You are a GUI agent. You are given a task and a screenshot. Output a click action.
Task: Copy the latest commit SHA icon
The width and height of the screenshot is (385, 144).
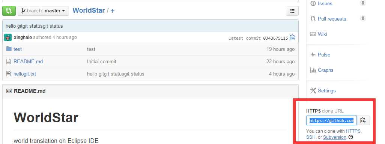pyautogui.click(x=292, y=38)
